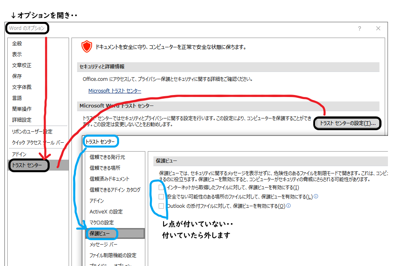
Task: Toggle Protected View for unsafe location files
Action: 161,196
